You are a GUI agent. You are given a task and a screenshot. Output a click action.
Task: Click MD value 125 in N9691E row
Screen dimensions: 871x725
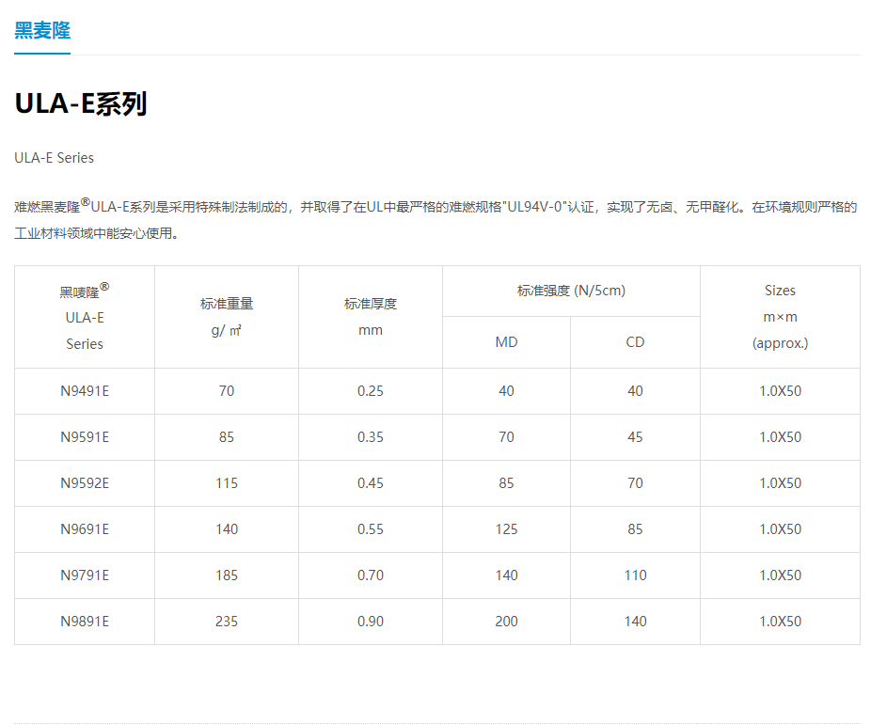[507, 529]
